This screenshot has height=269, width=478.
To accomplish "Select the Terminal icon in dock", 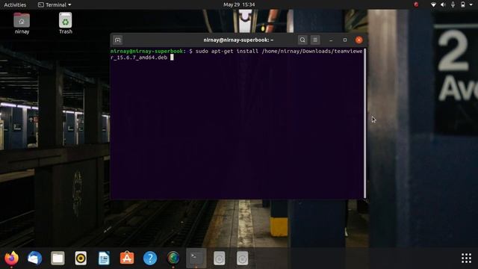I will [196, 259].
